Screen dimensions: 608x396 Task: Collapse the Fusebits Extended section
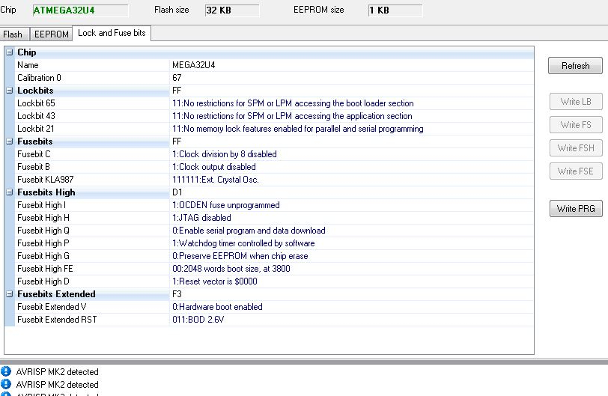(x=10, y=294)
